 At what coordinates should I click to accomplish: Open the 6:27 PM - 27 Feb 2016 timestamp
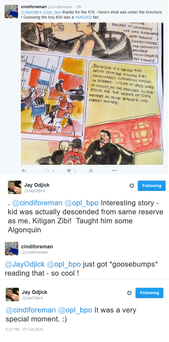(25, 329)
